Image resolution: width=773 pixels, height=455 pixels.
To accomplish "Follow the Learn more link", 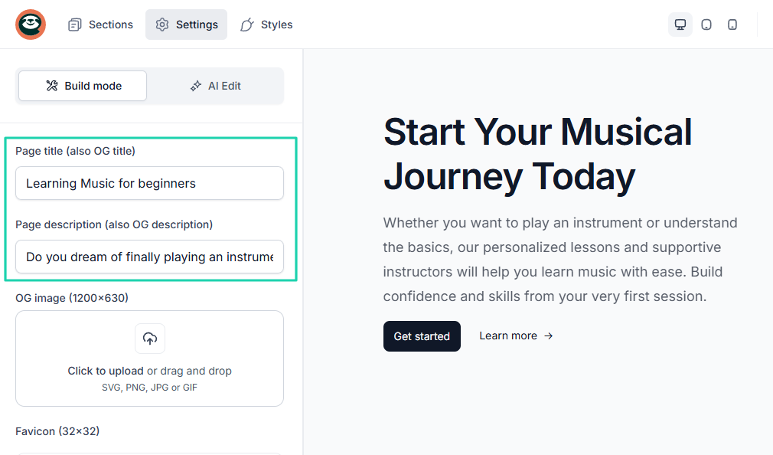I will point(516,336).
